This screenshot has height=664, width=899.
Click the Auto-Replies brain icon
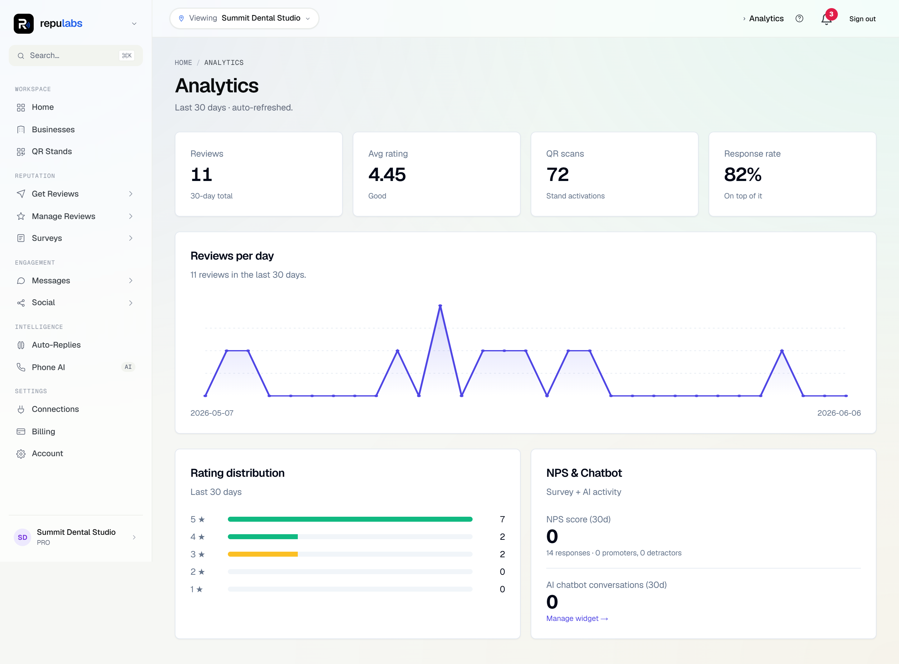click(21, 345)
